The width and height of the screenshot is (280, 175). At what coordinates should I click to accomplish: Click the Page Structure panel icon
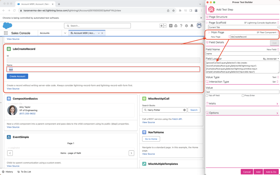(x=208, y=17)
